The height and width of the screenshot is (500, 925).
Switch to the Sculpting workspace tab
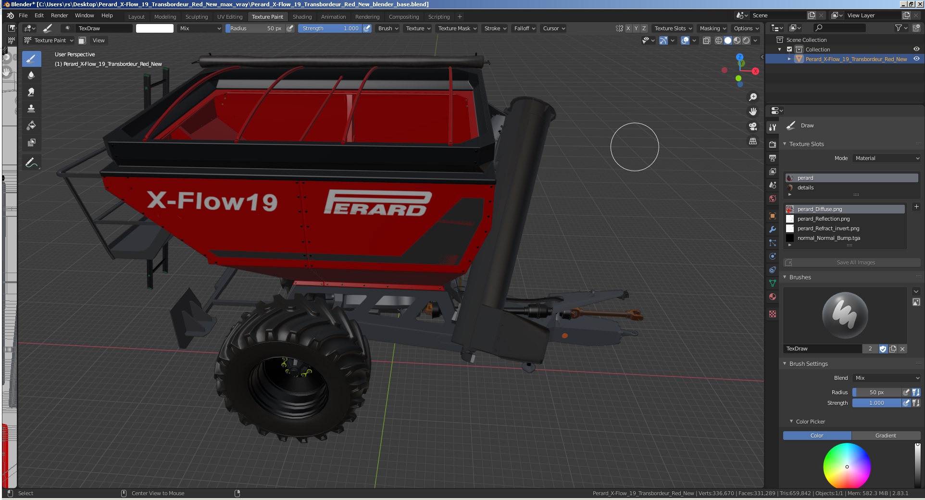coord(197,17)
